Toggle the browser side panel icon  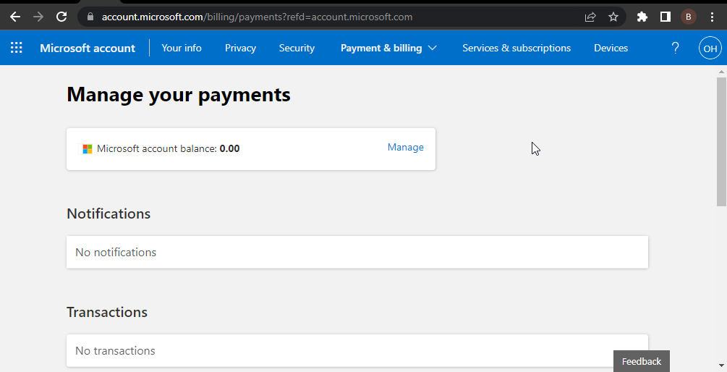click(x=666, y=17)
